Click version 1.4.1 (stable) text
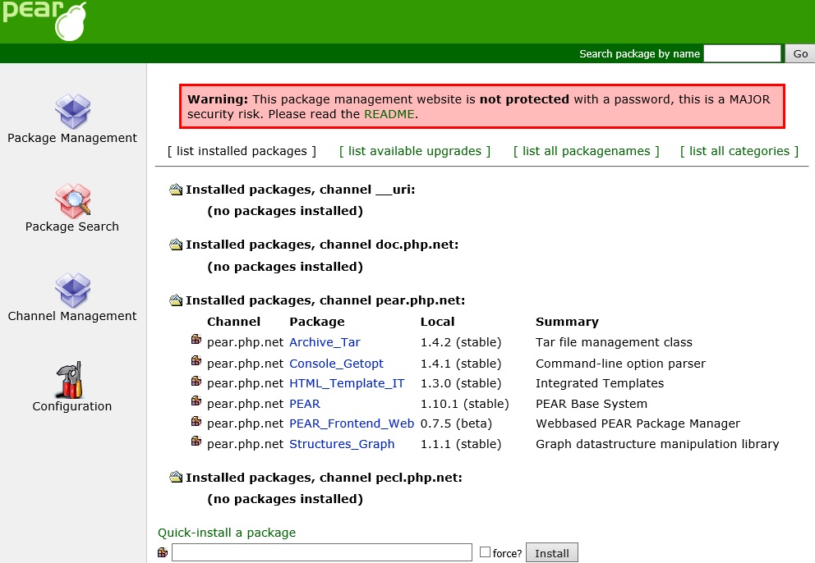The image size is (815, 563). tap(461, 364)
